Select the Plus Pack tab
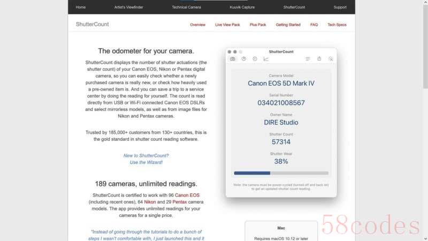 [258, 25]
